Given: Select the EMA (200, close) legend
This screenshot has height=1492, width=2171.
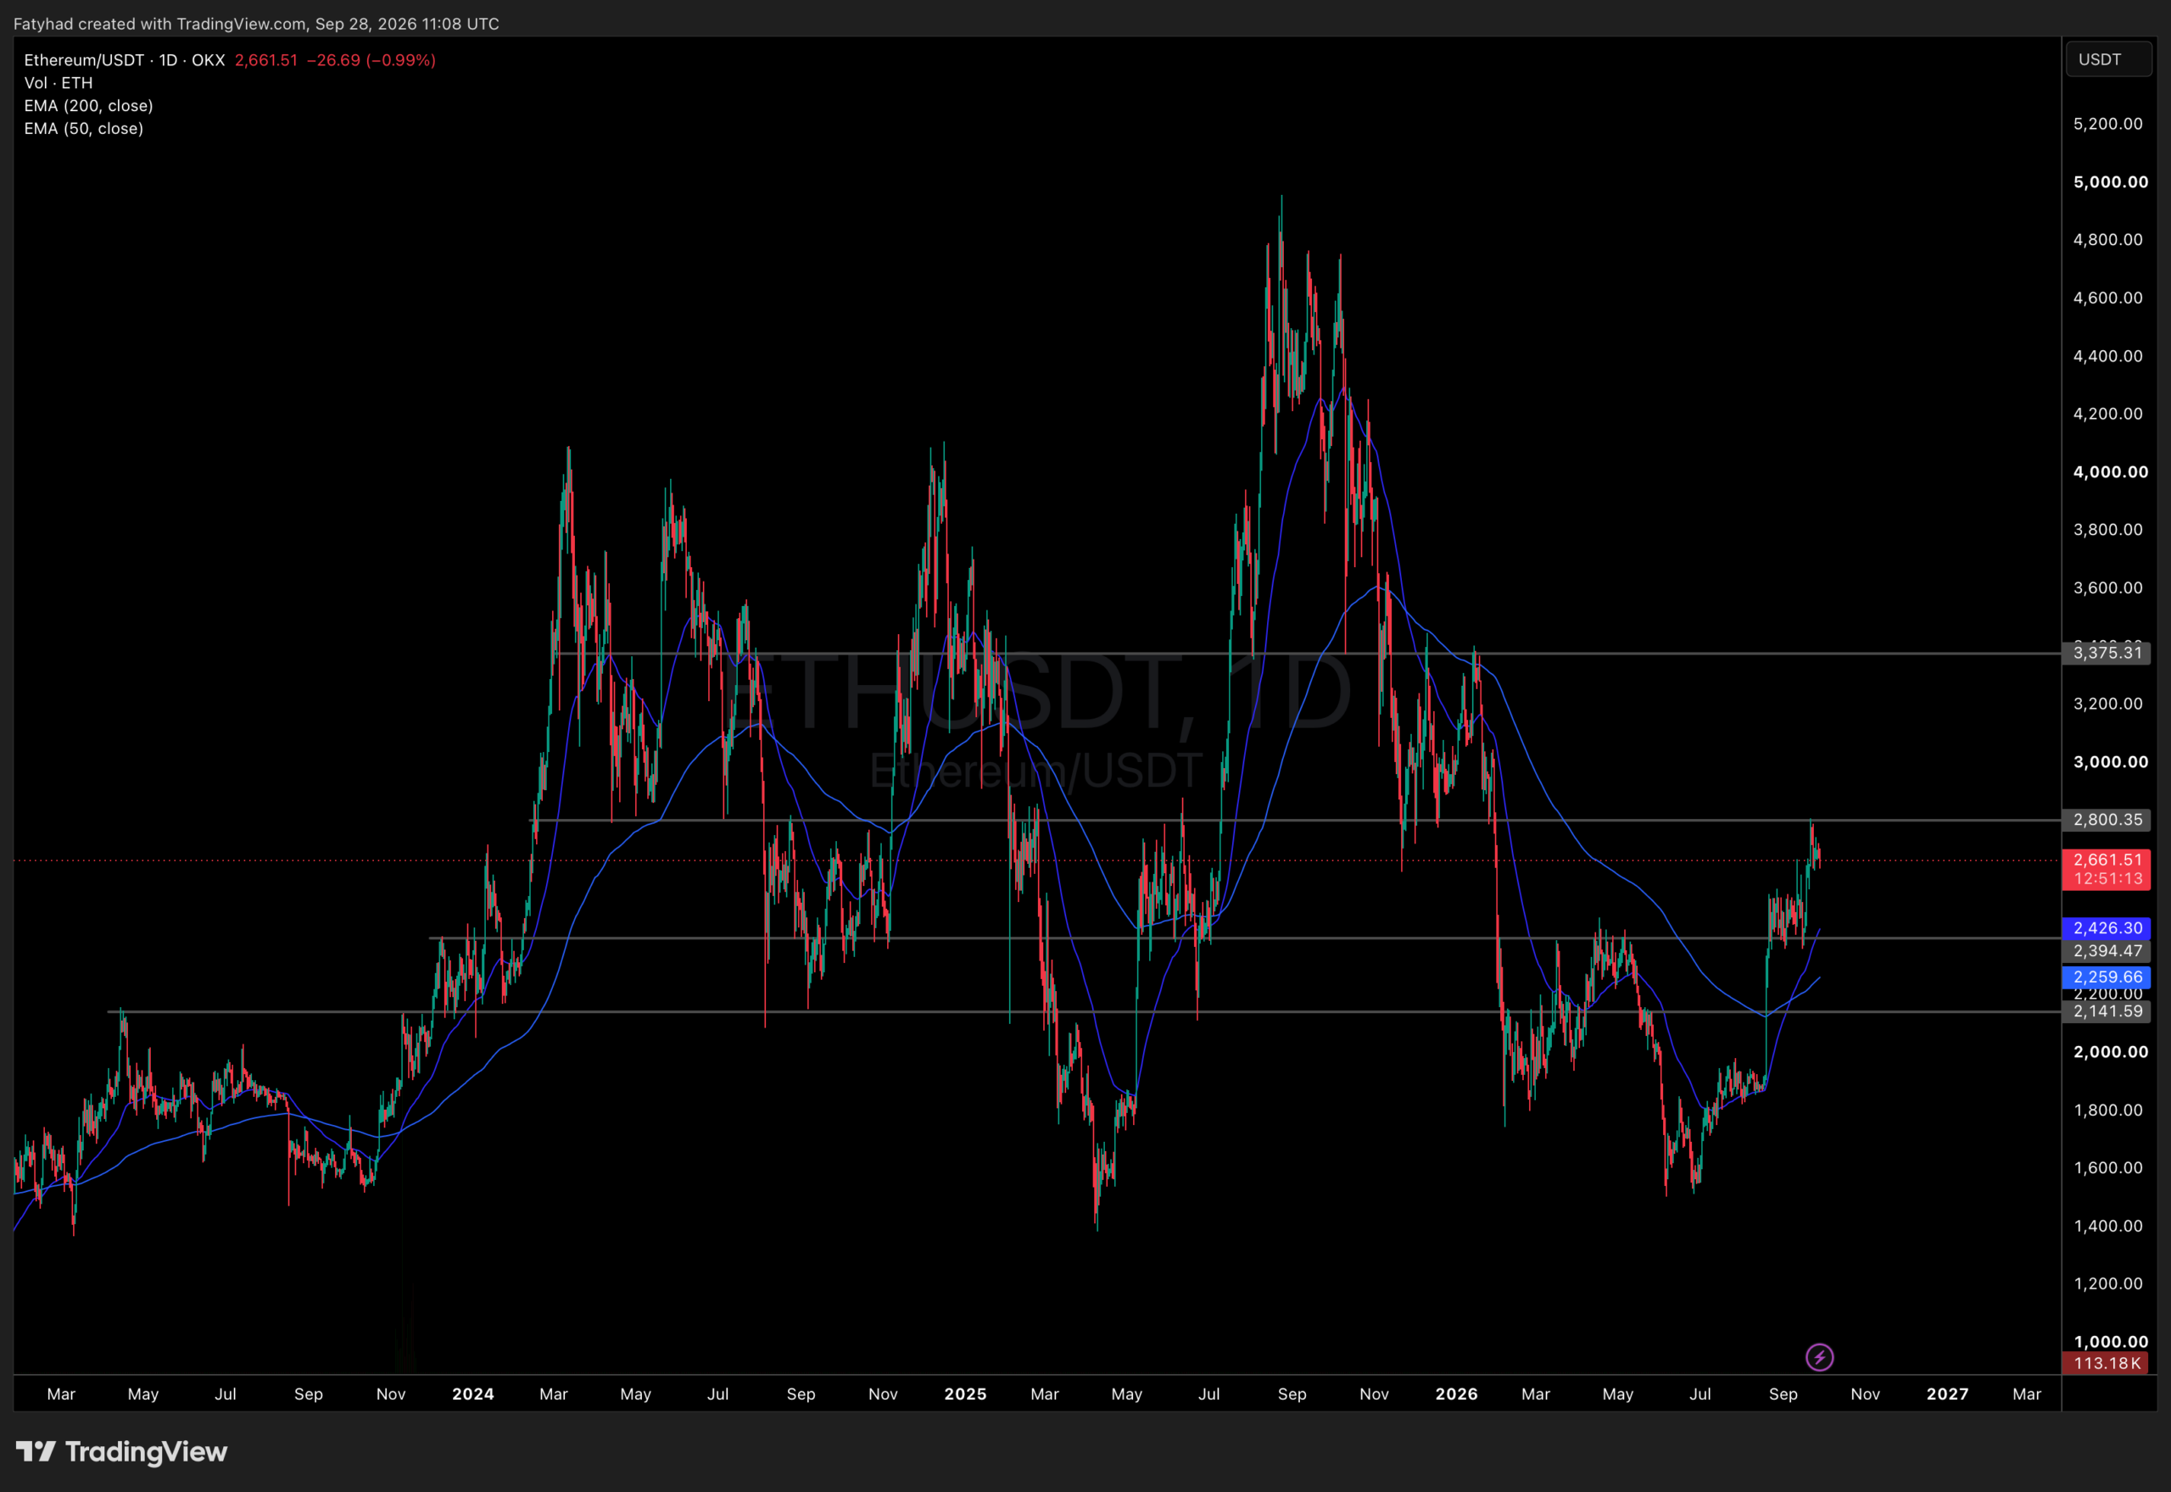Looking at the screenshot, I should tap(89, 106).
